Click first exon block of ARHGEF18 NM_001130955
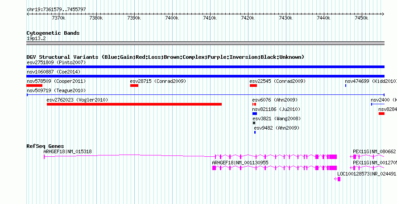397x204 pixels. coord(214,168)
